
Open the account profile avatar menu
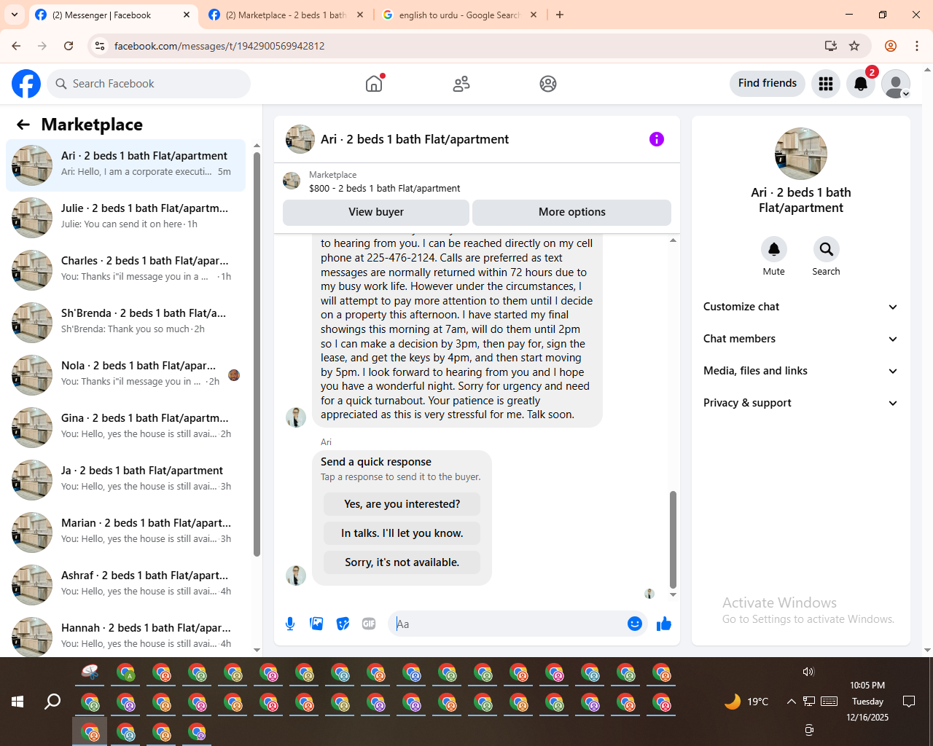[x=896, y=84]
